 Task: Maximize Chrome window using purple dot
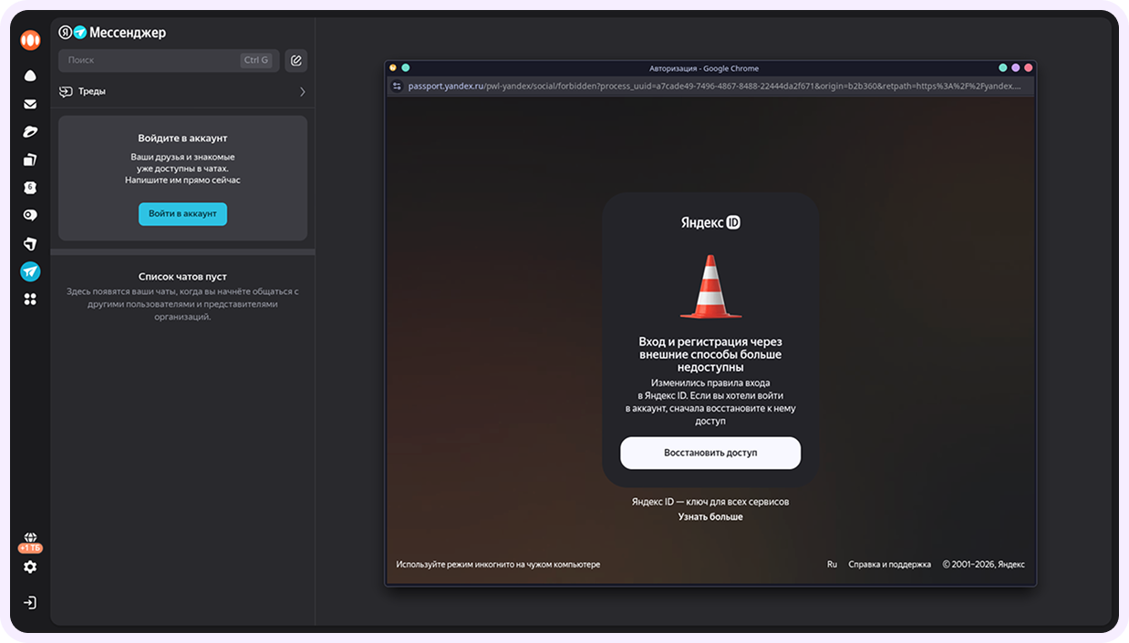tap(1016, 67)
